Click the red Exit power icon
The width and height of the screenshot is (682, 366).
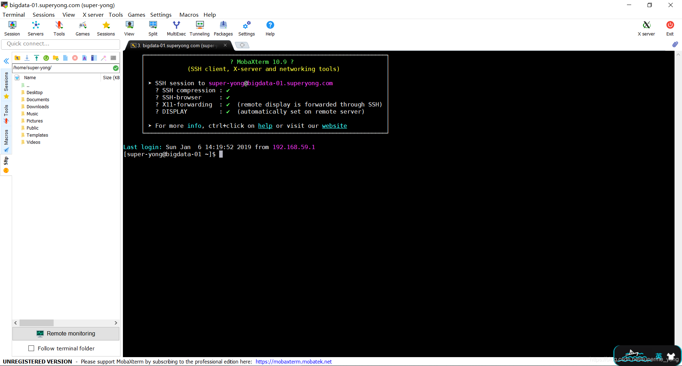point(670,28)
